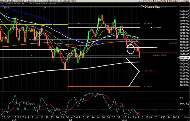Select the light-blue pencil toolbar icon
The width and height of the screenshot is (190, 121).
179,1
